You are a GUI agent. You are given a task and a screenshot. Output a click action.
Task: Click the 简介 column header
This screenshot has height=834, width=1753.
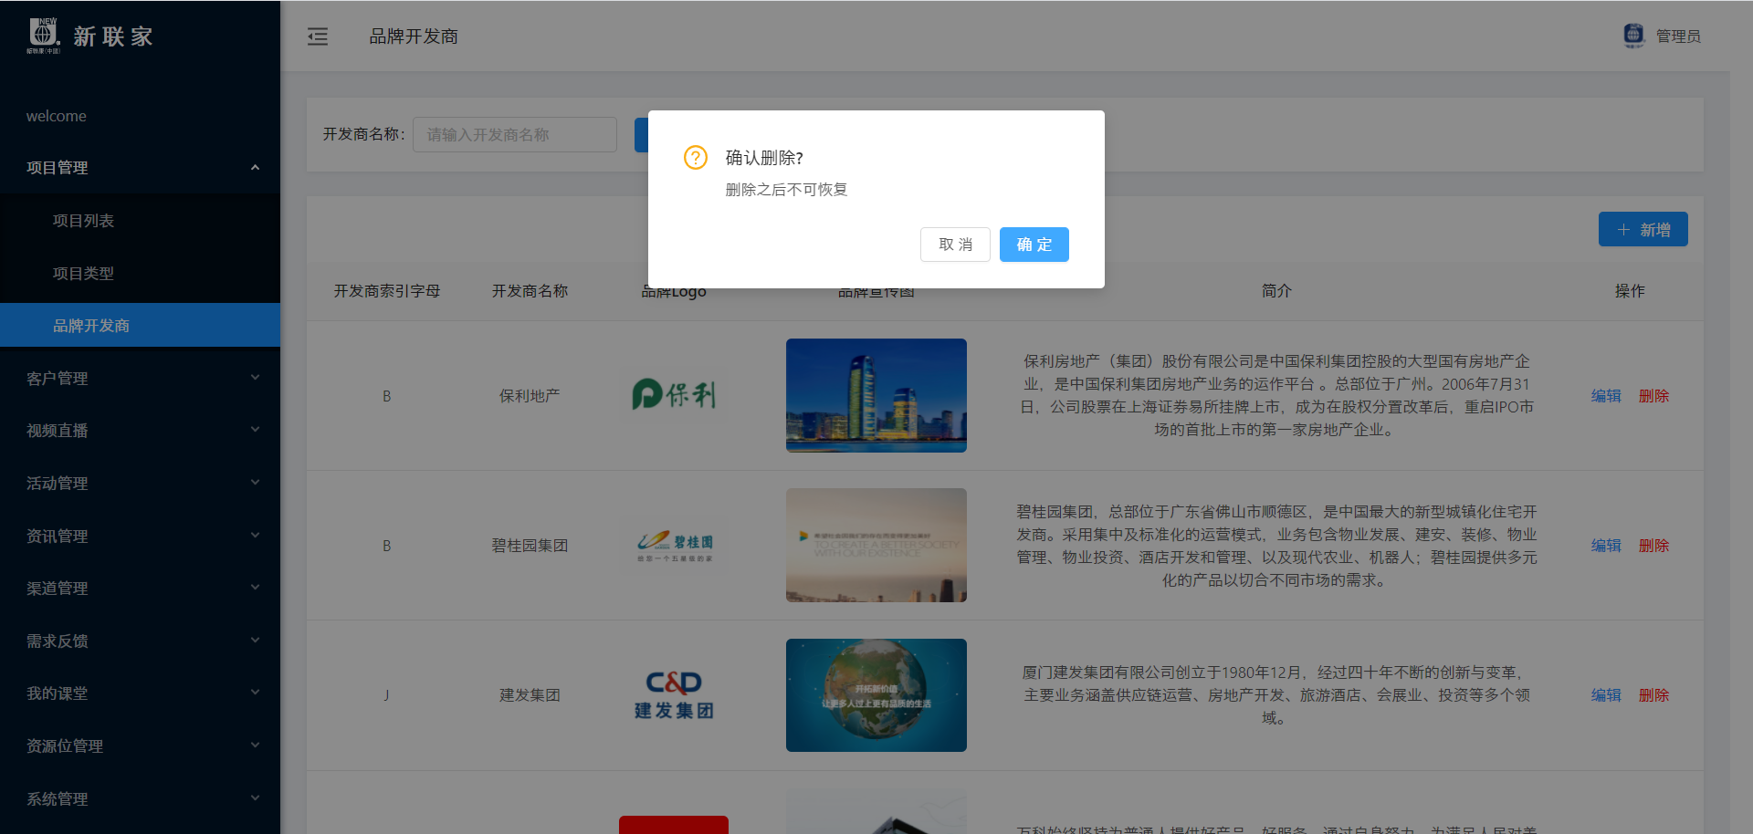1276,291
